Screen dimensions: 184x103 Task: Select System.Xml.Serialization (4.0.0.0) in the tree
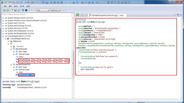tap(20, 31)
